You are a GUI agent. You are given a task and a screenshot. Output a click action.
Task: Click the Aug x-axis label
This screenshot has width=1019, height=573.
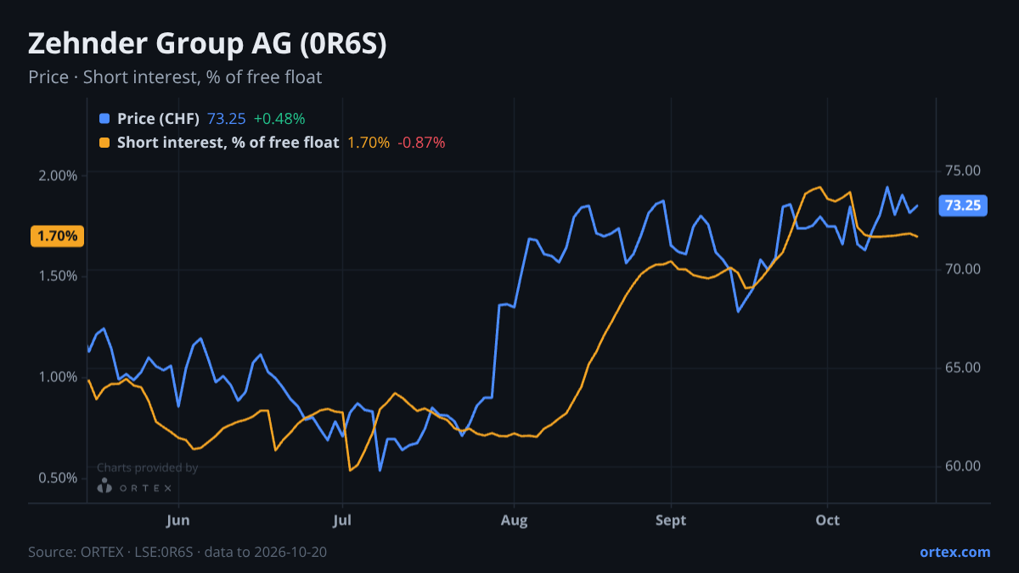tap(513, 520)
